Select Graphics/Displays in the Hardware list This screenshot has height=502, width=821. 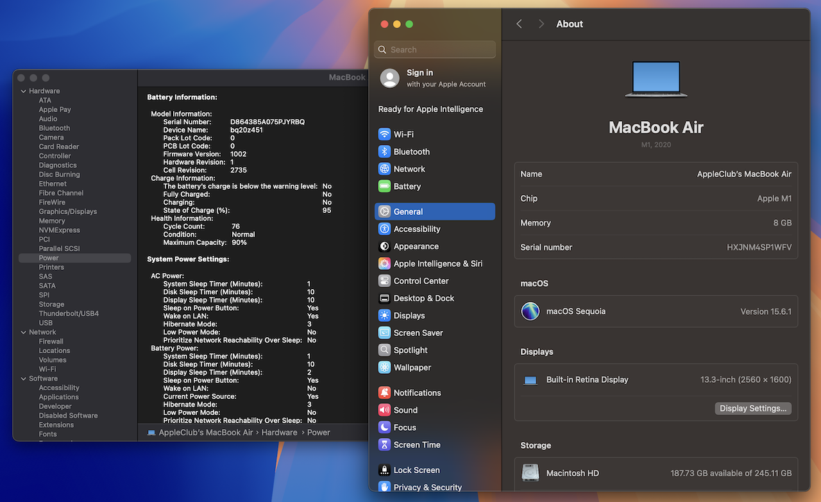[x=68, y=212]
